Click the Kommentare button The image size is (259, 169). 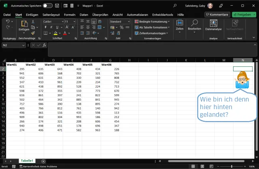click(217, 15)
